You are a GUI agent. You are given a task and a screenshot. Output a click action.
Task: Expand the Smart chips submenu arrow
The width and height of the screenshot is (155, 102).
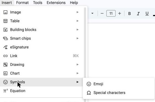point(78,38)
